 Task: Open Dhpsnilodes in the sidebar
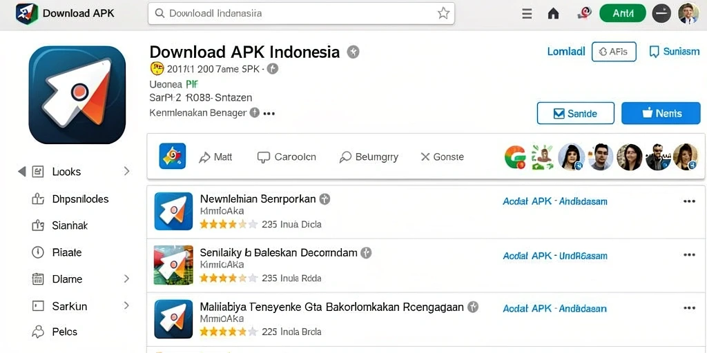[80, 199]
